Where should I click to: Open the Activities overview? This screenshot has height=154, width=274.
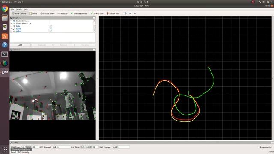6,2
